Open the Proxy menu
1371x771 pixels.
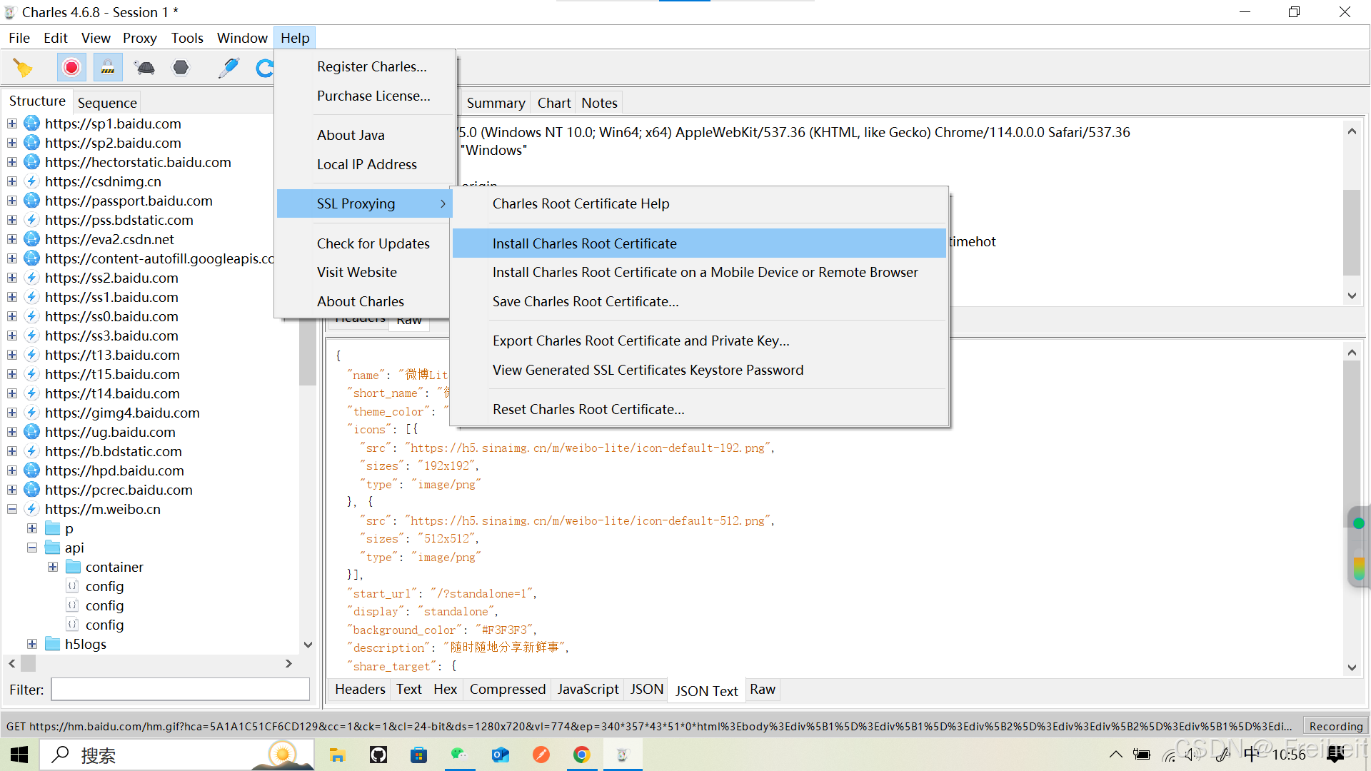pyautogui.click(x=140, y=38)
